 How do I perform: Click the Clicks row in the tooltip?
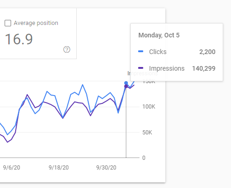pyautogui.click(x=176, y=52)
